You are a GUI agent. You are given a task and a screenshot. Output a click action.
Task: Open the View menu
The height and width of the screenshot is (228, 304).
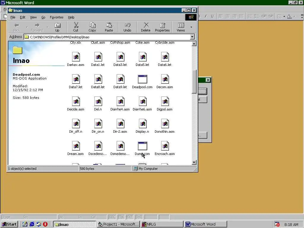pos(33,17)
